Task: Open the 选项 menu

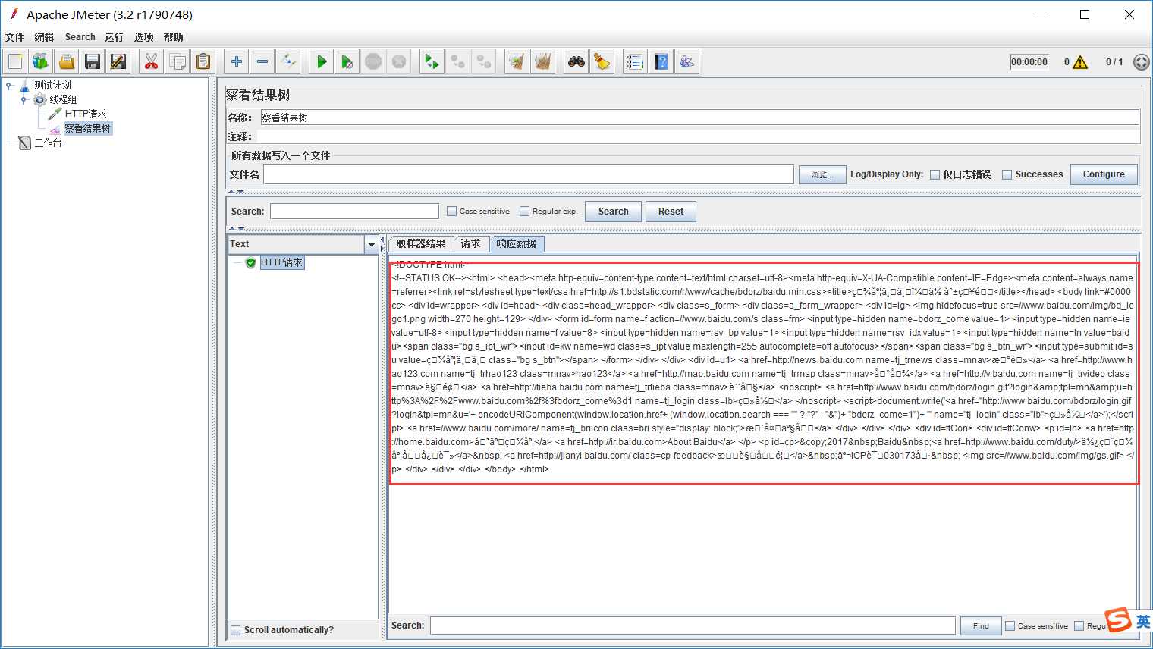Action: click(x=143, y=37)
